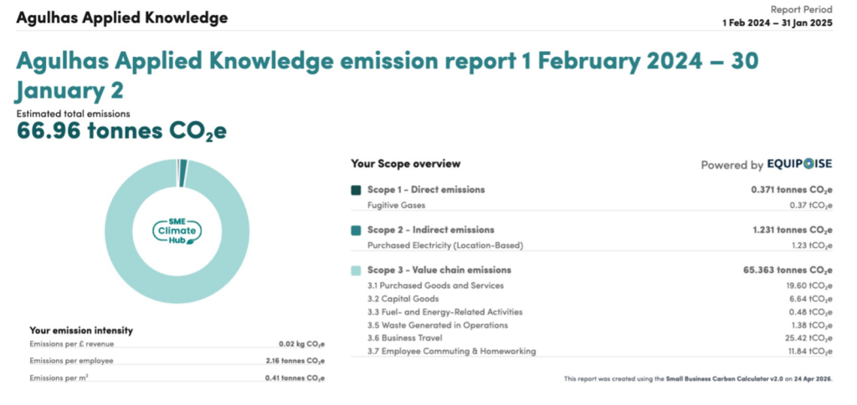Viewport: 857px width, 405px height.
Task: Click the SME Climate Hub logo
Action: 177,229
